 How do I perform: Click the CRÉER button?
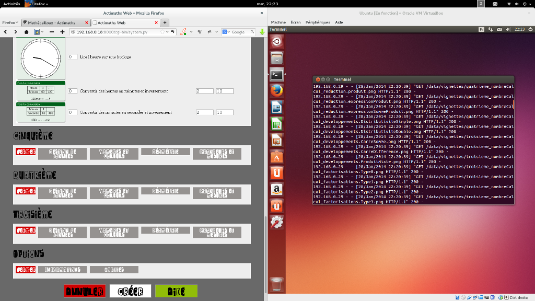click(x=130, y=291)
